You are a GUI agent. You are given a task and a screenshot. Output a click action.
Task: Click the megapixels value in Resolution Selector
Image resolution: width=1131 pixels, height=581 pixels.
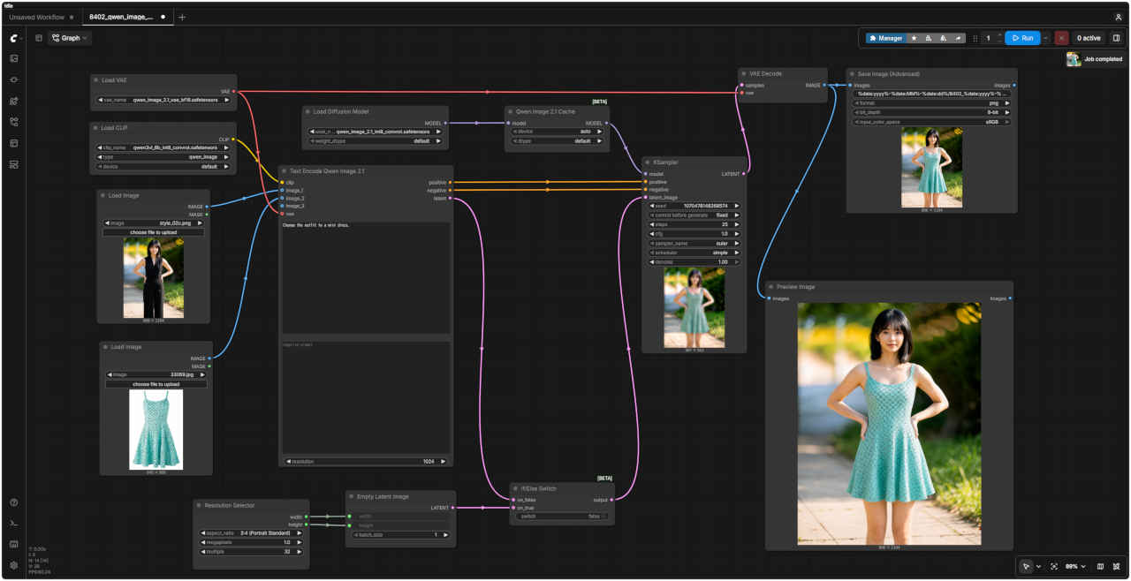pyautogui.click(x=251, y=542)
